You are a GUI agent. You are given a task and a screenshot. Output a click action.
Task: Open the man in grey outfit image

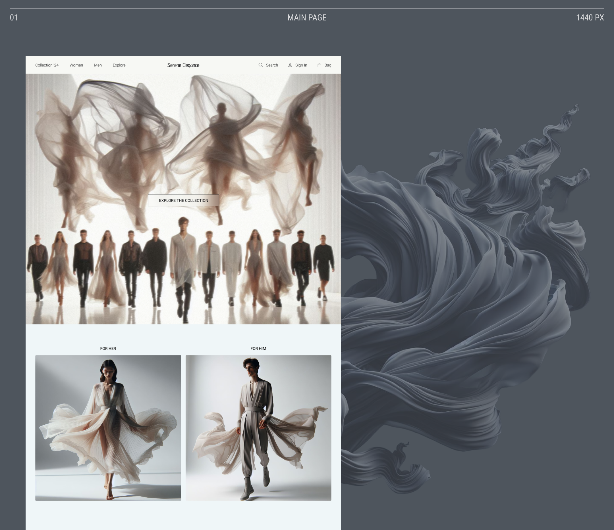258,428
